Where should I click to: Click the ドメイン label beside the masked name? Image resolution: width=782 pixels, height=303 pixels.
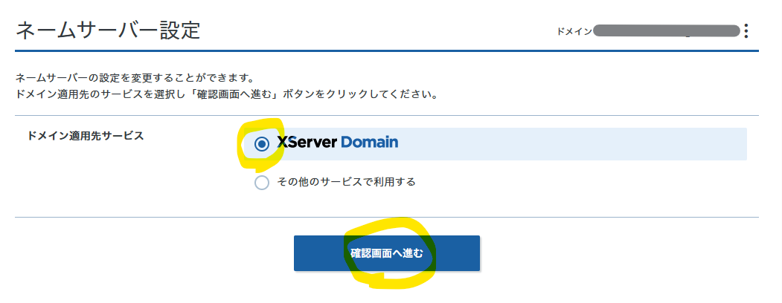[573, 31]
